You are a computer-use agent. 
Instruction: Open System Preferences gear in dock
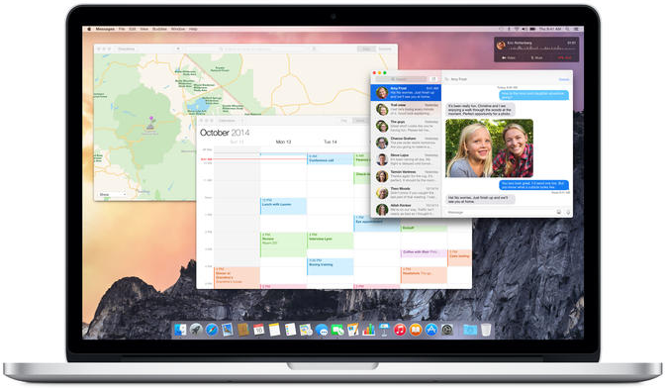click(x=446, y=330)
